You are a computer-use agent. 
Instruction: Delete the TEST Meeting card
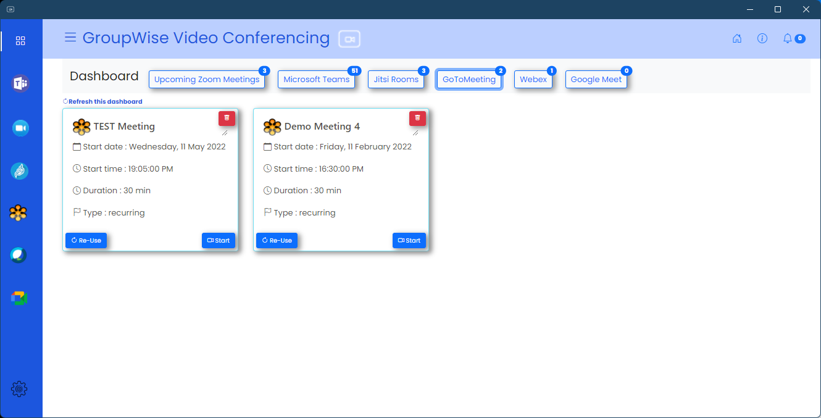[227, 118]
